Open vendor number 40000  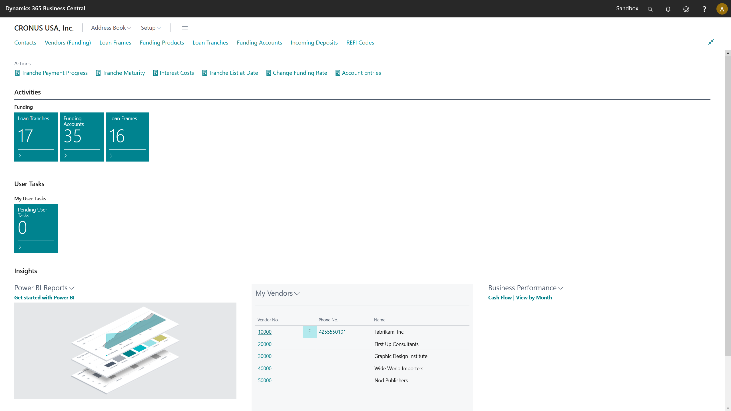(x=265, y=368)
